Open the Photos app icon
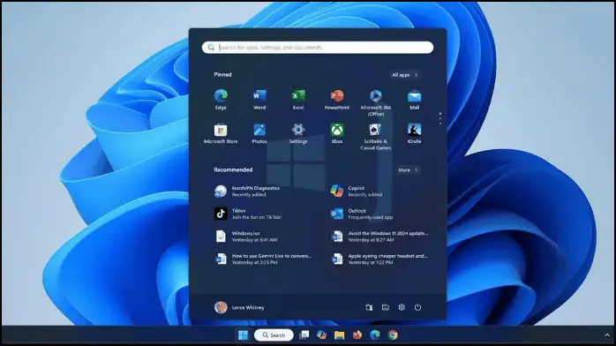616x346 pixels. (x=259, y=133)
